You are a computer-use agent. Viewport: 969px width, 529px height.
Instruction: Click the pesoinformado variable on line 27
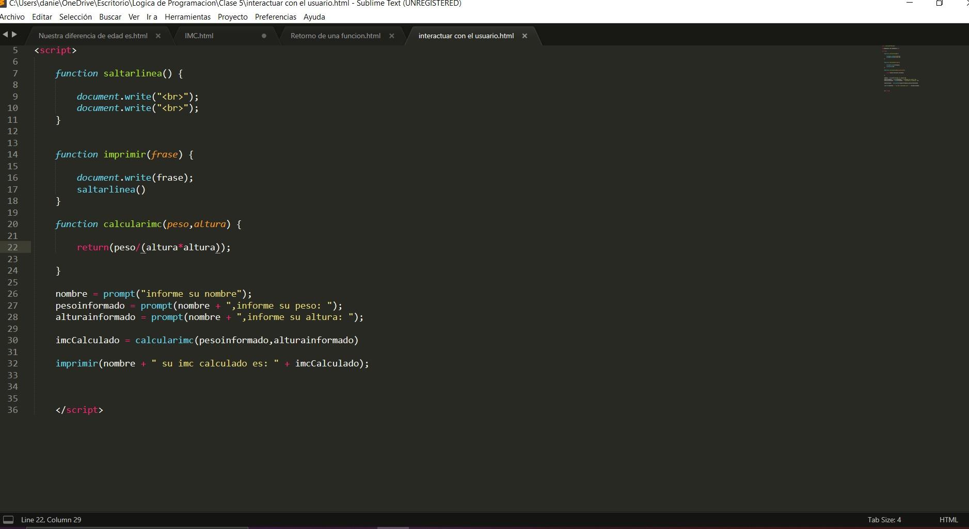(90, 306)
